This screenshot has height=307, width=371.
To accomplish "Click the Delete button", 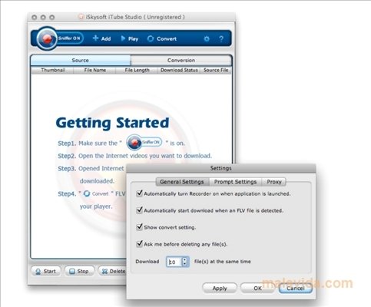I will point(113,271).
